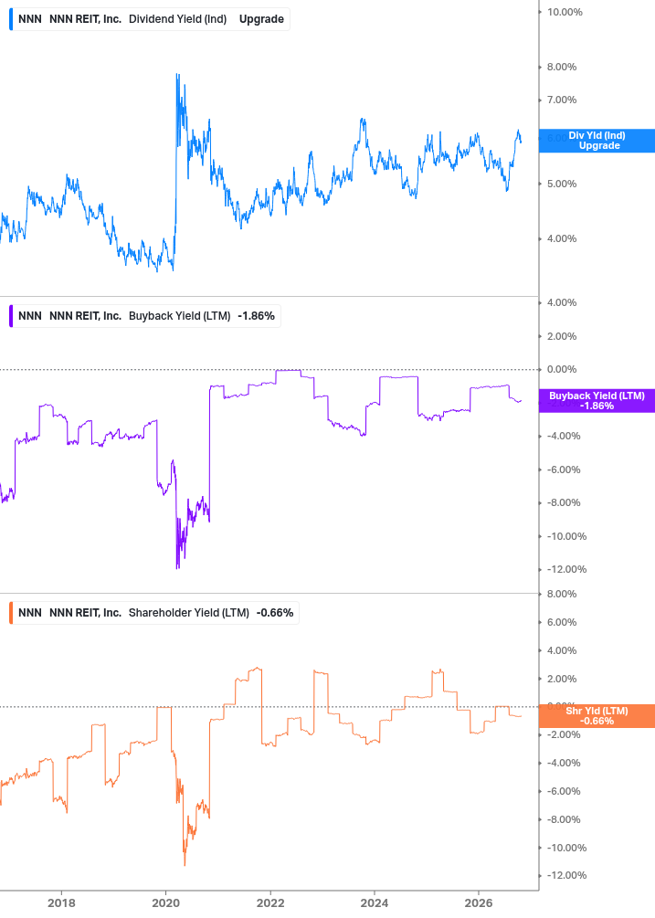This screenshot has height=918, width=655.
Task: Click the orange Shareholder Yield color bar
Action: (x=11, y=612)
